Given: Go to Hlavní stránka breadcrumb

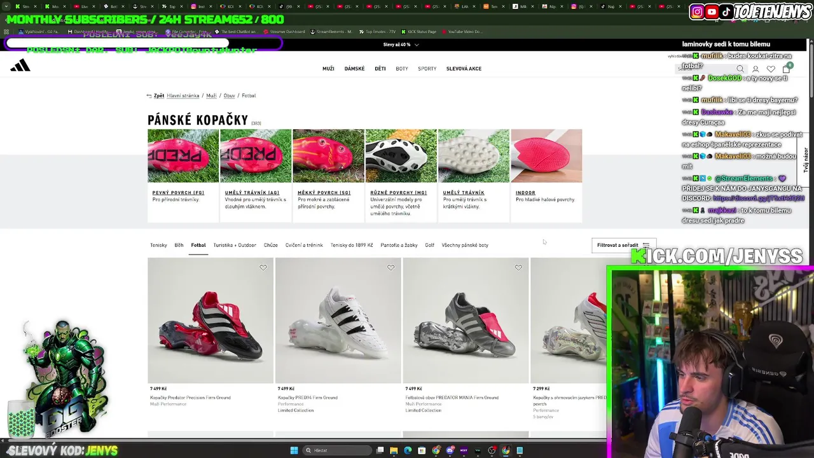Looking at the screenshot, I should (183, 95).
